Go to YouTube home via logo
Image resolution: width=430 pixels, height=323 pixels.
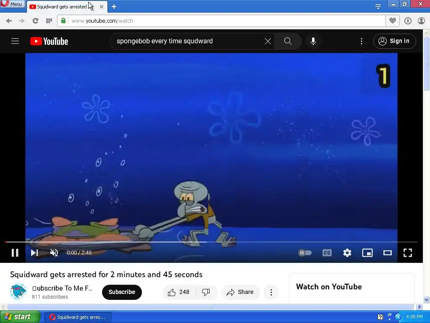(49, 41)
